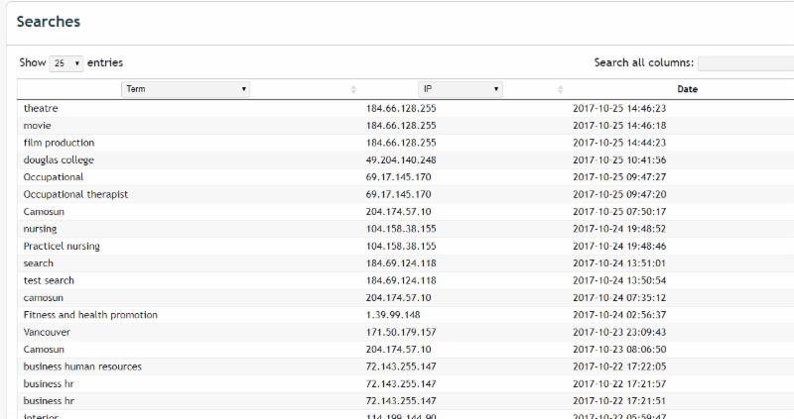Select the 'film production' term row
The height and width of the screenshot is (419, 794).
(x=59, y=143)
